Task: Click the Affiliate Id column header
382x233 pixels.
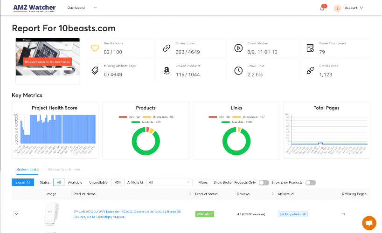Action: pos(285,194)
